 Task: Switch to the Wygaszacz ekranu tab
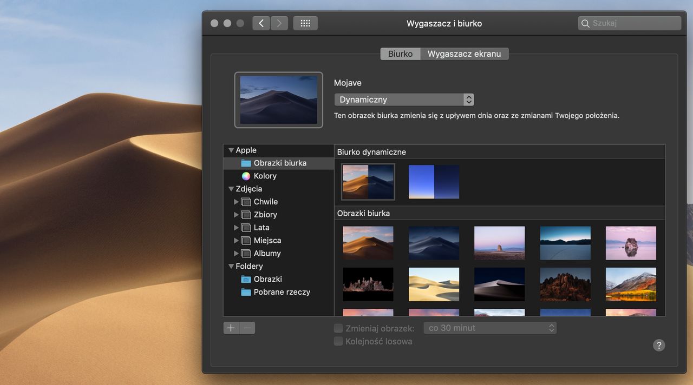pyautogui.click(x=464, y=54)
